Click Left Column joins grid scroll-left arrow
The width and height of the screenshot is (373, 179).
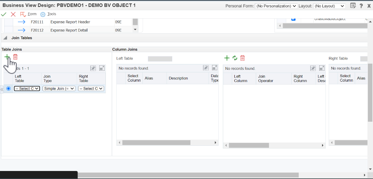(226, 145)
